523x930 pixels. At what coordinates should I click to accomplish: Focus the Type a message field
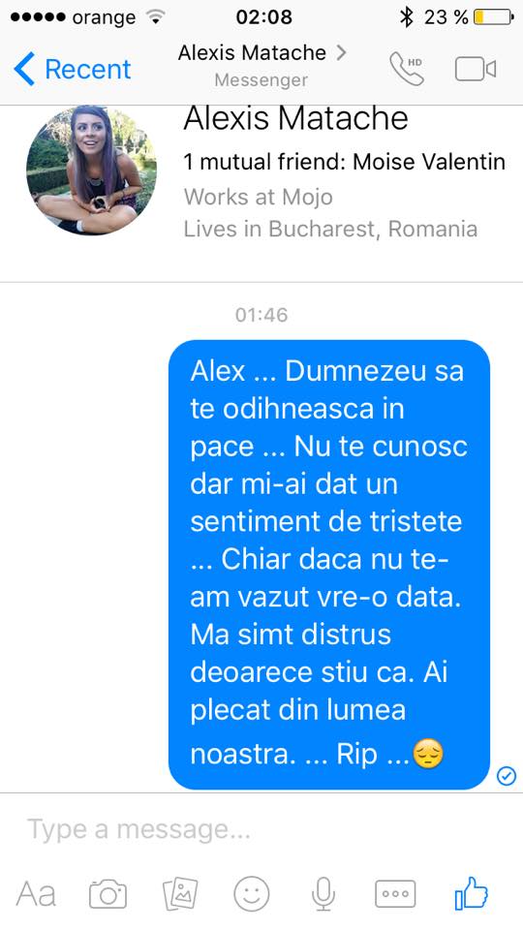[261, 830]
